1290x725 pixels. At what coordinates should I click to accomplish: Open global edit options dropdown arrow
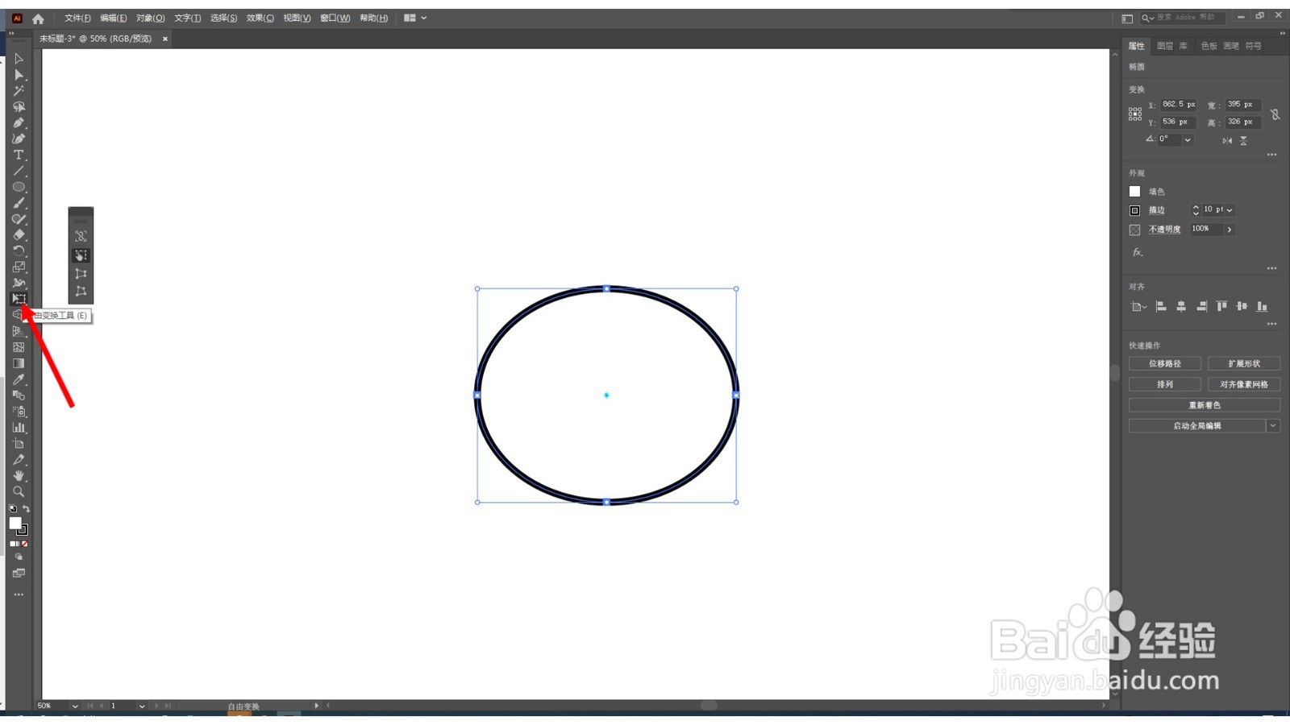point(1273,426)
